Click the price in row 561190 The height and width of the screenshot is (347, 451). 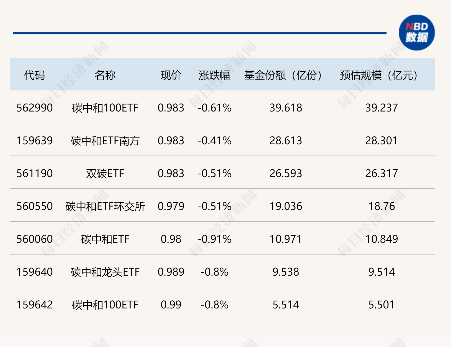(x=171, y=173)
